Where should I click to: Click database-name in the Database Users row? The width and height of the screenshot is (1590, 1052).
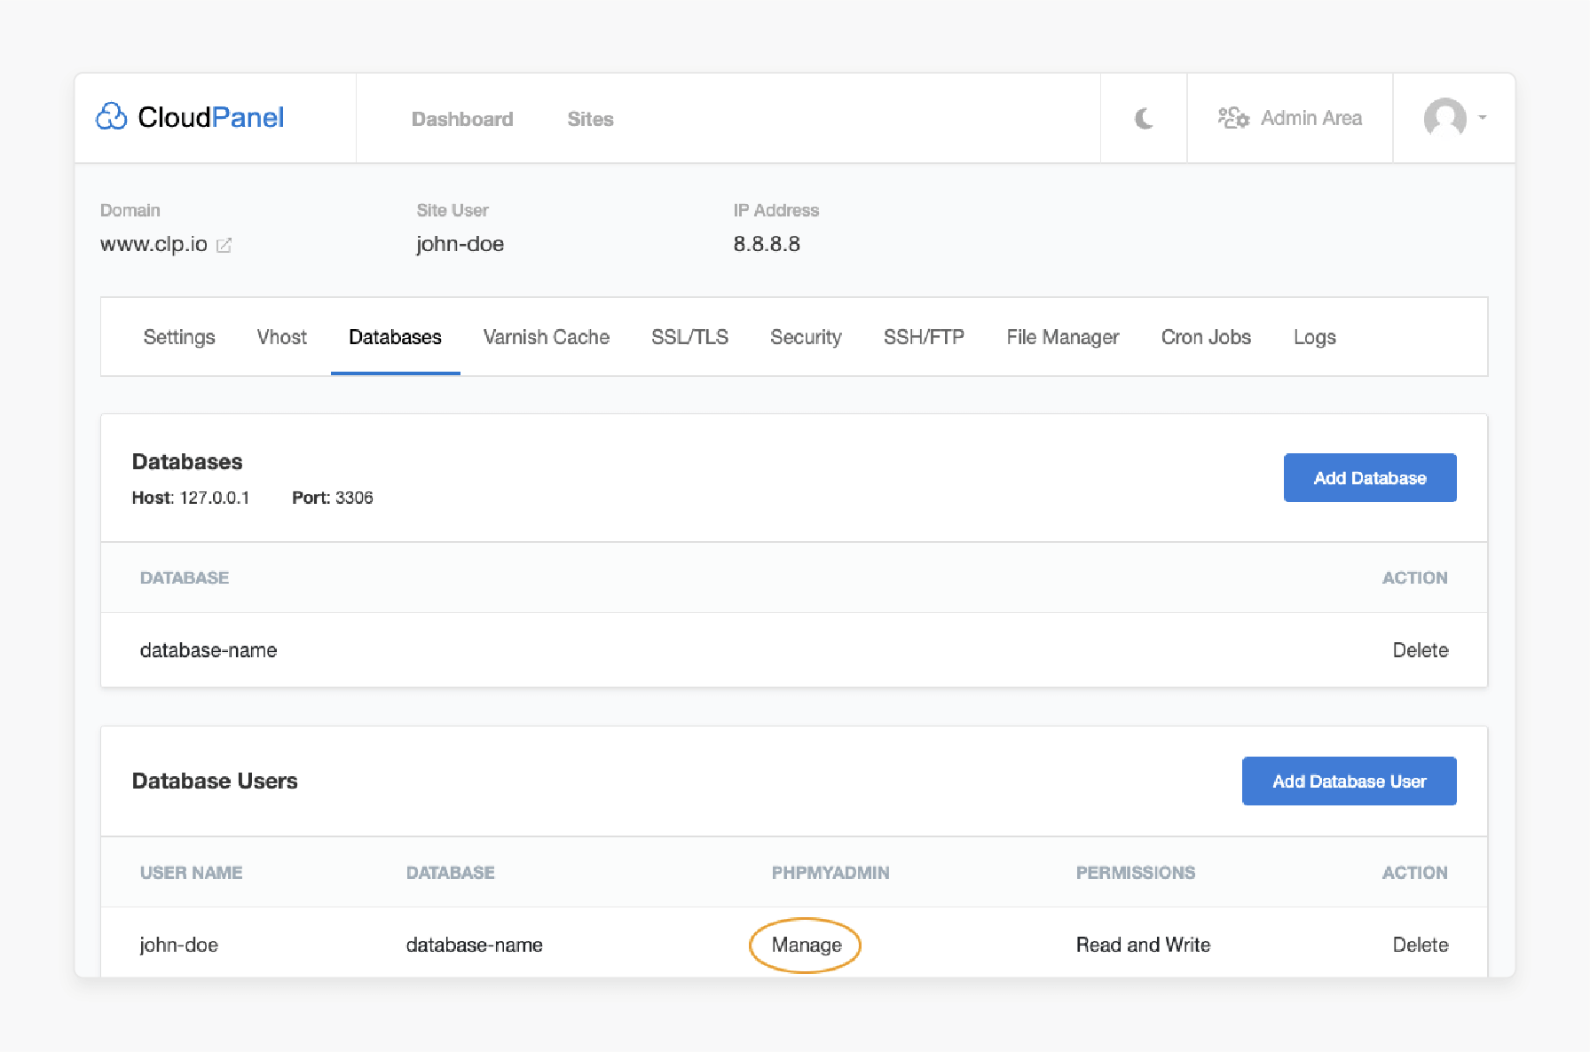474,945
